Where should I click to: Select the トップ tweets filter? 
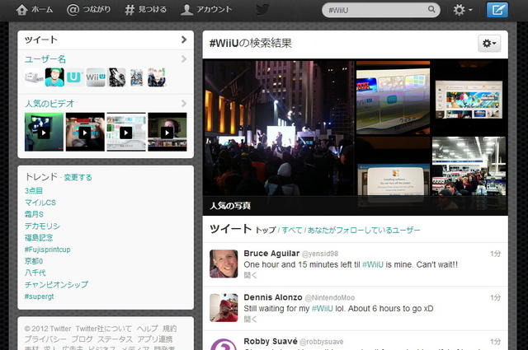click(x=266, y=231)
